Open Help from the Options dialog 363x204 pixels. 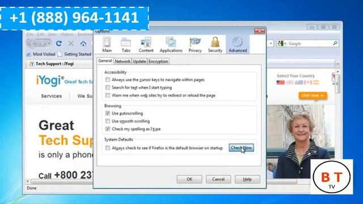tap(247, 179)
